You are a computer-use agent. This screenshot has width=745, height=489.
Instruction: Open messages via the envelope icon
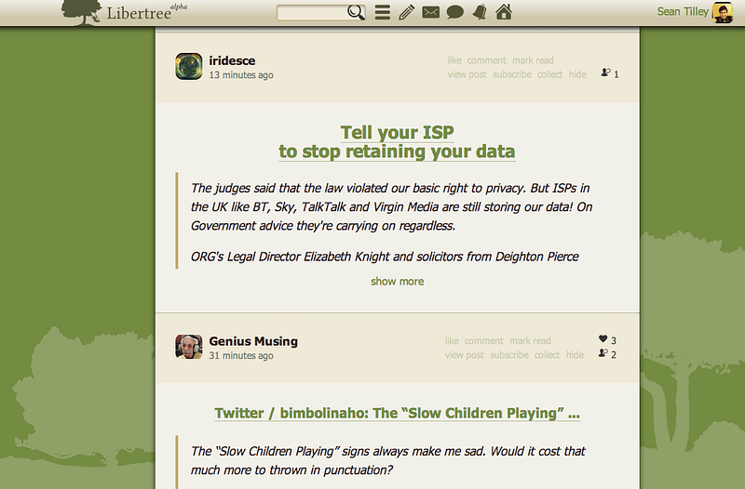430,12
